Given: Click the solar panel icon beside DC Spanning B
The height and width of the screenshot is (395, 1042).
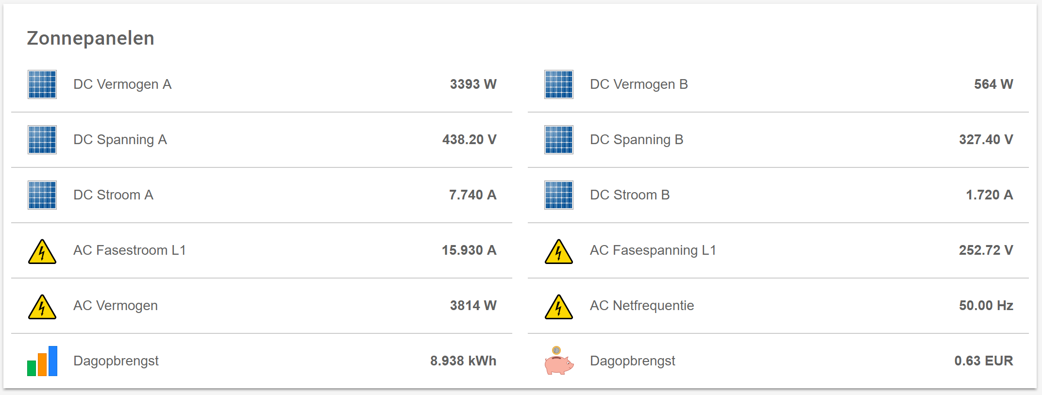Looking at the screenshot, I should click(559, 140).
